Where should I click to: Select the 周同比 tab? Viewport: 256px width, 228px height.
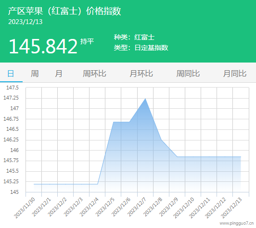click(188, 74)
